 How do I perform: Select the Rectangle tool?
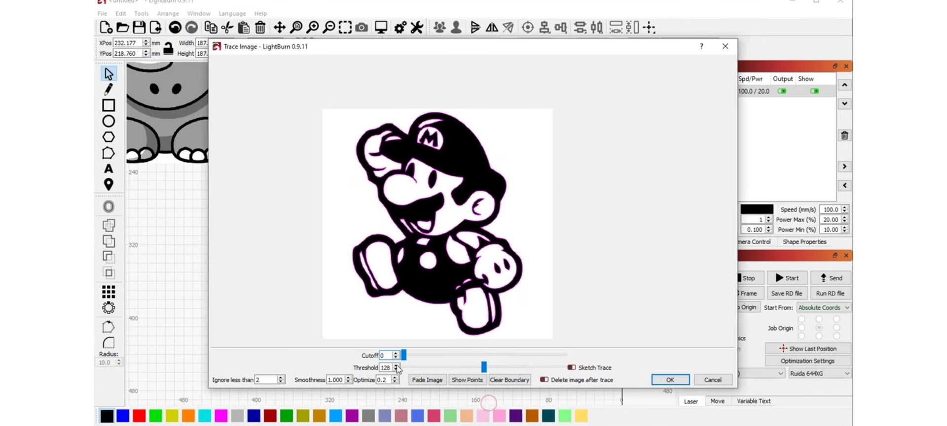[109, 105]
